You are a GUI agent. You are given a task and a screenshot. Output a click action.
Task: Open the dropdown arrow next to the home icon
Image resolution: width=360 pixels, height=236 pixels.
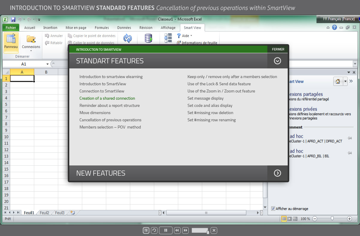point(345,81)
